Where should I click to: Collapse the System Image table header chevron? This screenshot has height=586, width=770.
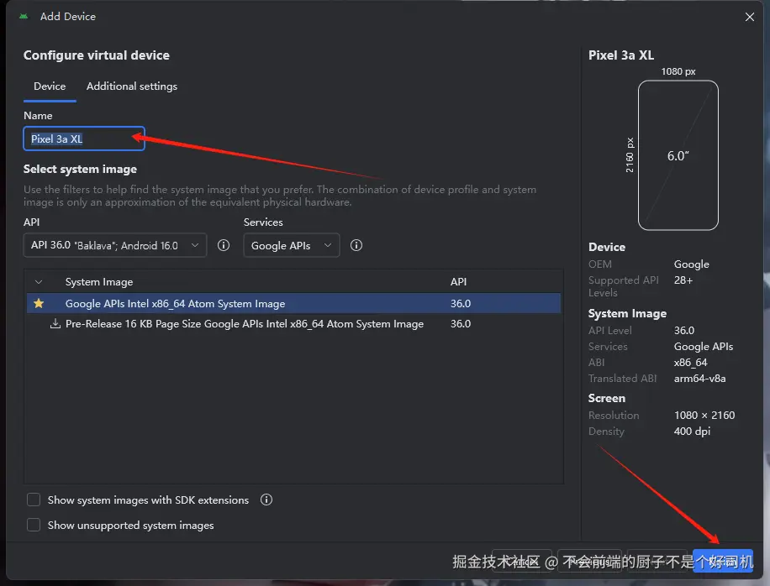[39, 282]
